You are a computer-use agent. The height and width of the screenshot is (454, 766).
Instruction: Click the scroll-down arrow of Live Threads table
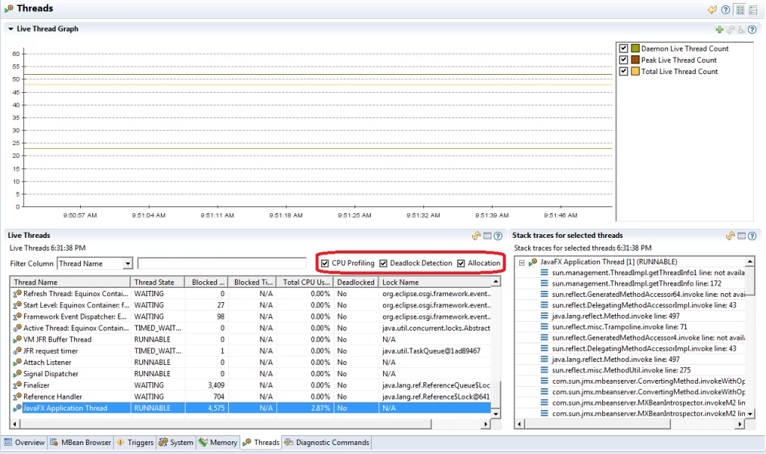[x=496, y=414]
